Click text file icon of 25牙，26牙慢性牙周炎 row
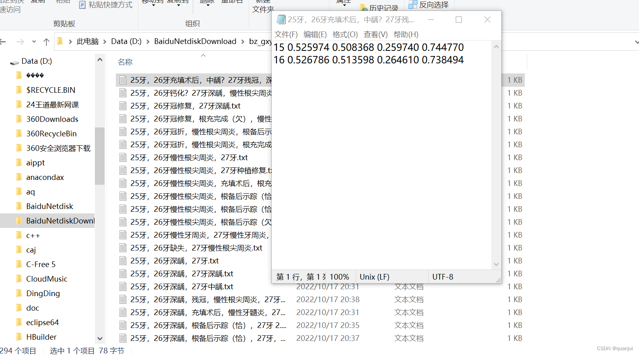 [x=123, y=235]
